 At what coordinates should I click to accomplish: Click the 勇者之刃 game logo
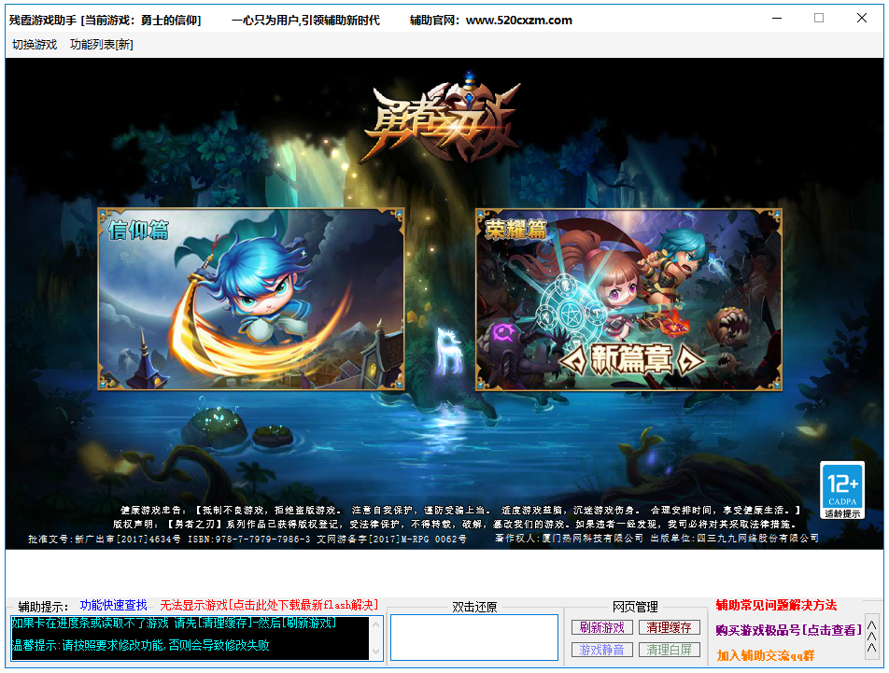click(x=443, y=118)
